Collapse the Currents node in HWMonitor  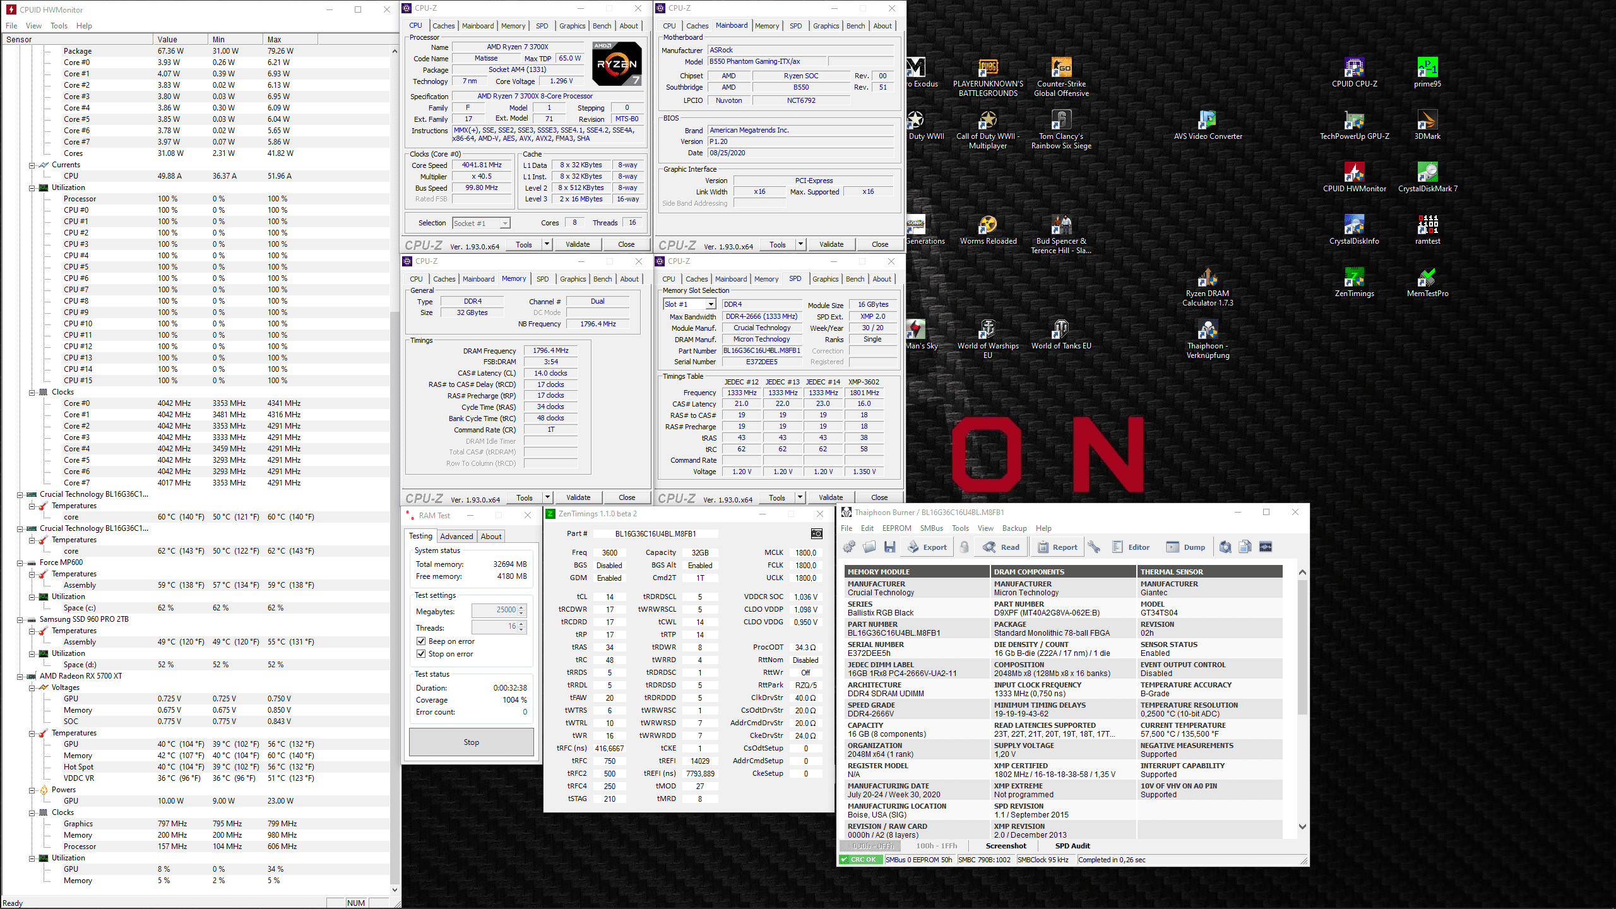point(31,165)
